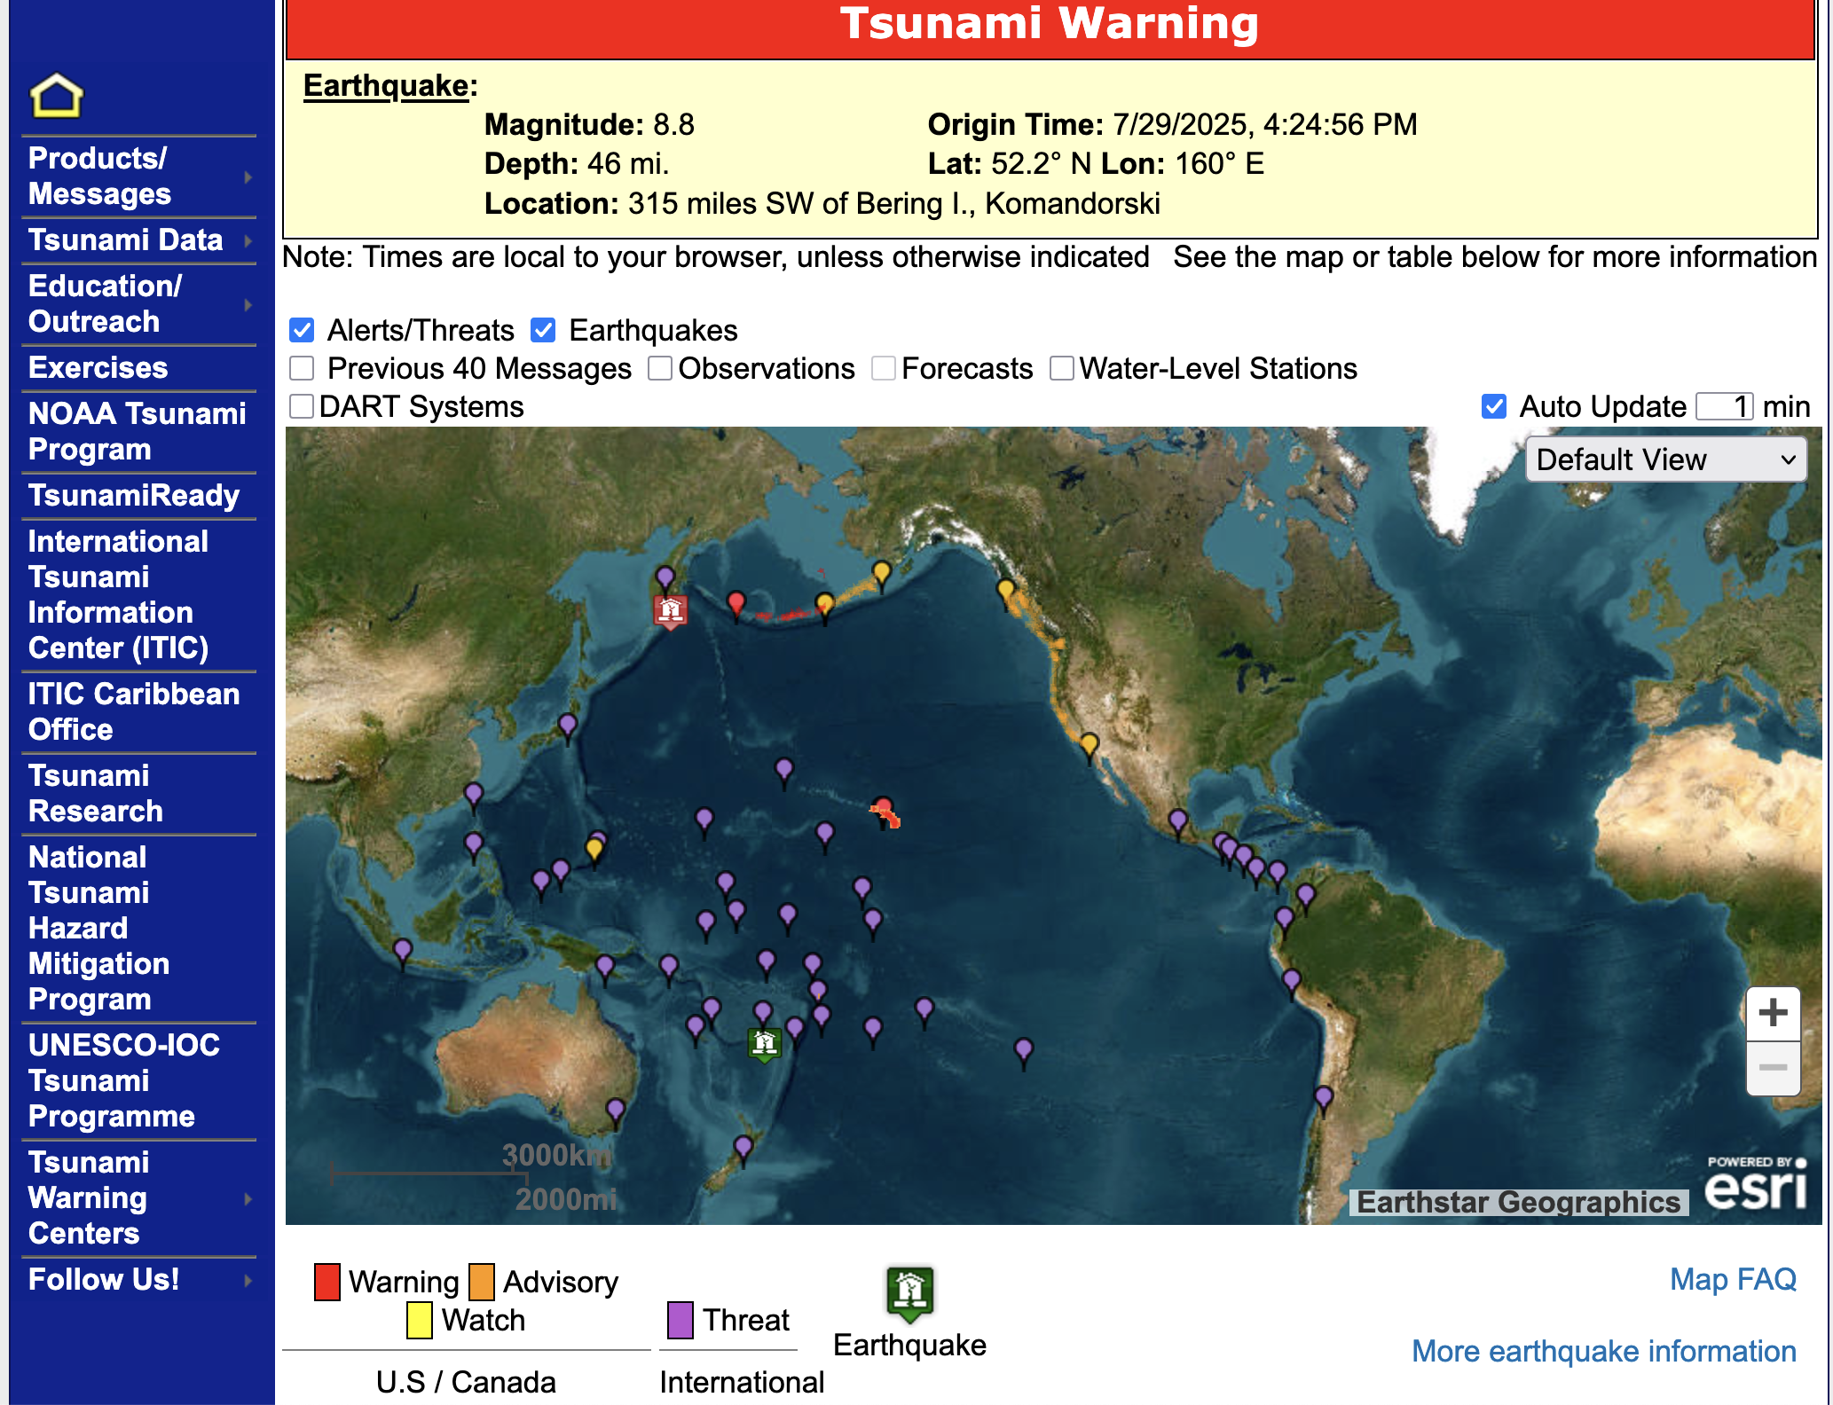This screenshot has height=1405, width=1833.
Task: Enable Water-Level Stations checkbox
Action: pyautogui.click(x=1062, y=368)
